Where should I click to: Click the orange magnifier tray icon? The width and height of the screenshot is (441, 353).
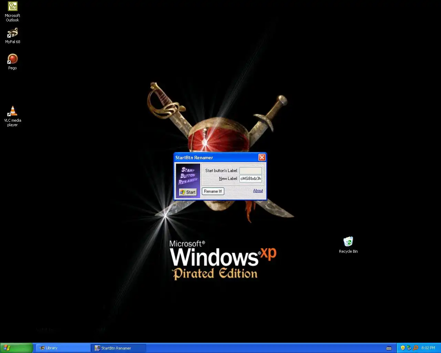click(x=416, y=348)
